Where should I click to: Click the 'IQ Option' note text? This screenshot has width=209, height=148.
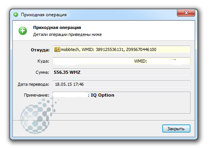[102, 95]
